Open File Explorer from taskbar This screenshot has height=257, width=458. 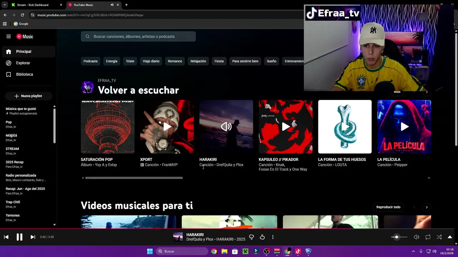point(224,251)
